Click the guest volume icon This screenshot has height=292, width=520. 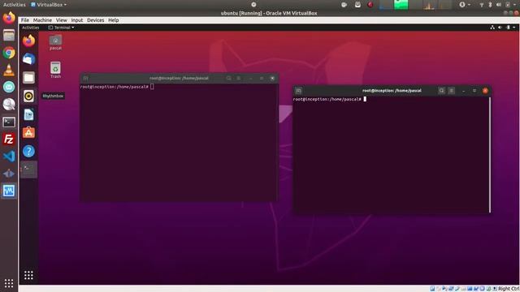coord(500,28)
